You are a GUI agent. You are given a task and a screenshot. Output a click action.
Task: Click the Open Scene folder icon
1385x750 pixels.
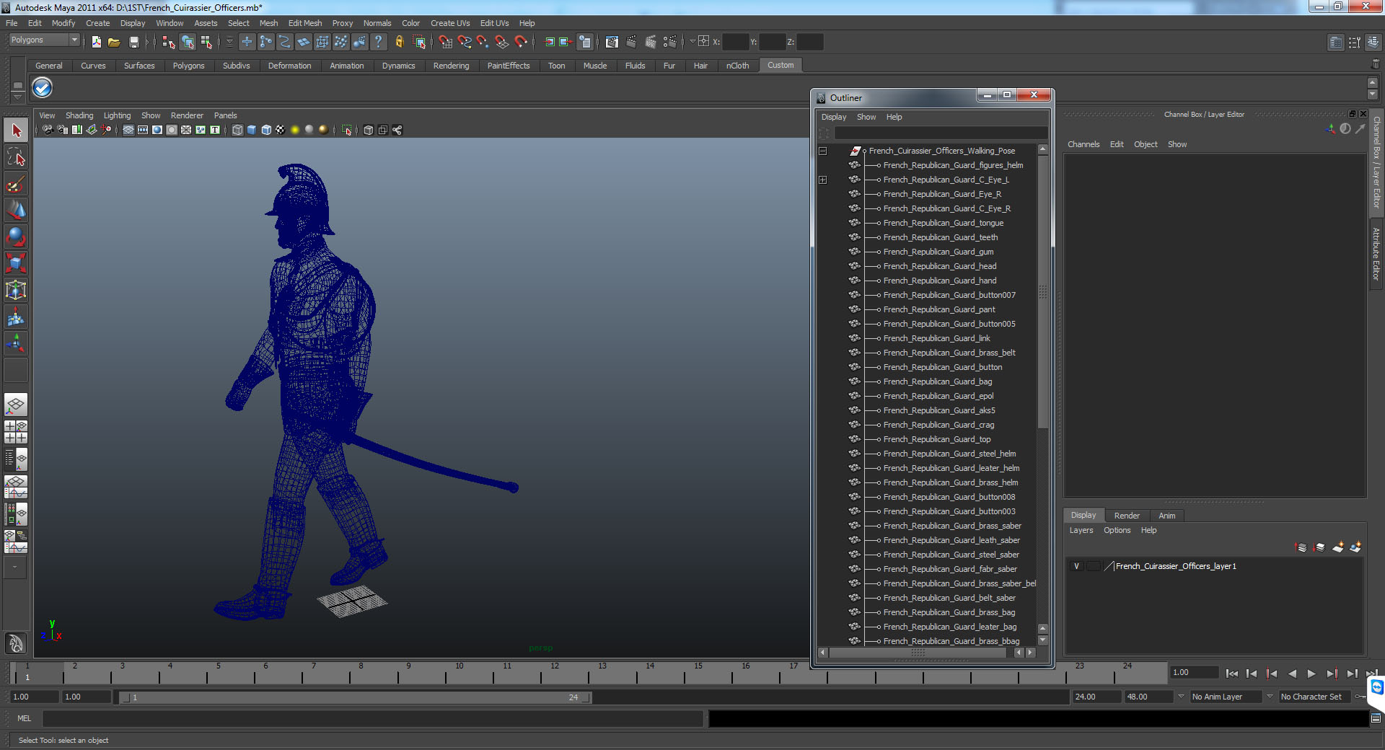114,42
